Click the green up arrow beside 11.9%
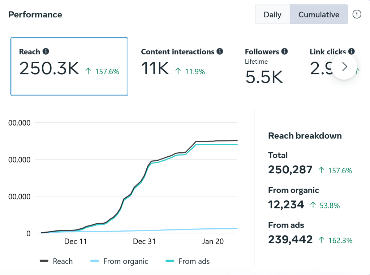 (178, 72)
